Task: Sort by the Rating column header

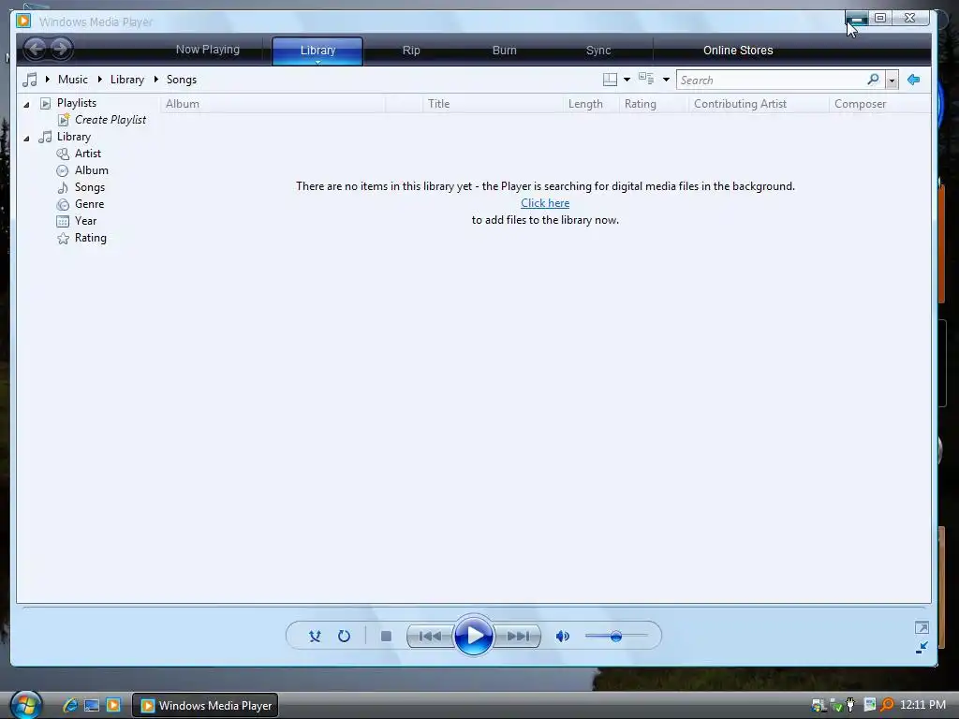Action: click(x=654, y=104)
